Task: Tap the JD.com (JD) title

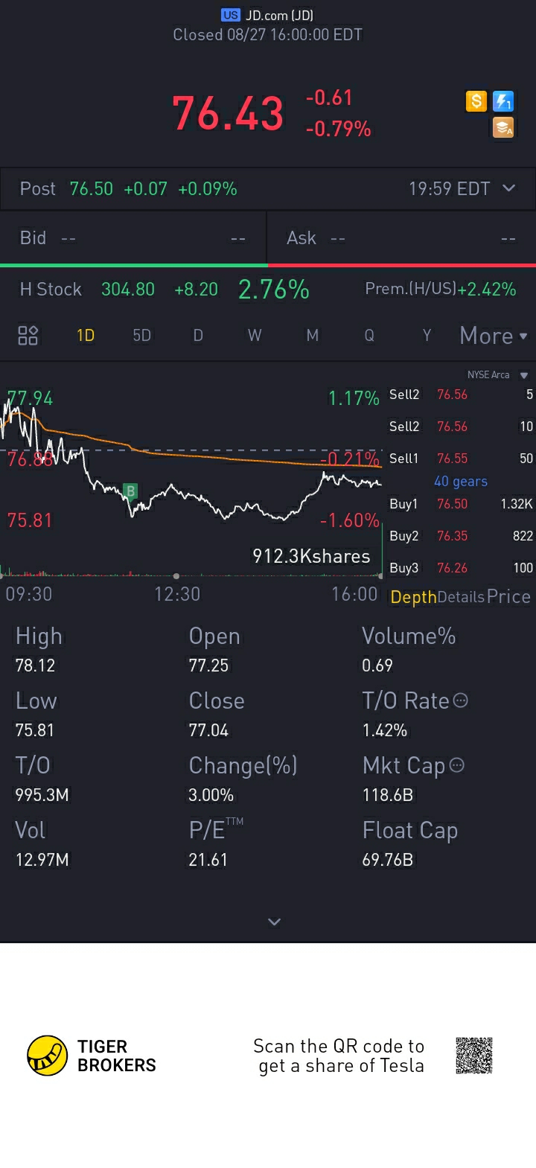Action: (x=279, y=15)
